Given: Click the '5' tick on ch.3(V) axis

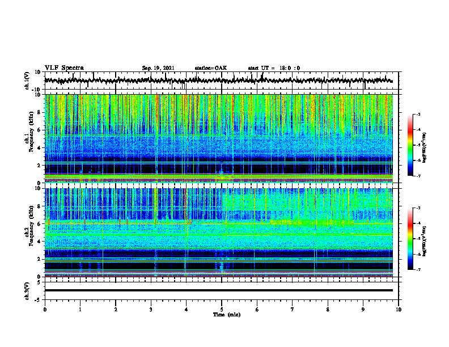Looking at the screenshot, I should point(39,282).
